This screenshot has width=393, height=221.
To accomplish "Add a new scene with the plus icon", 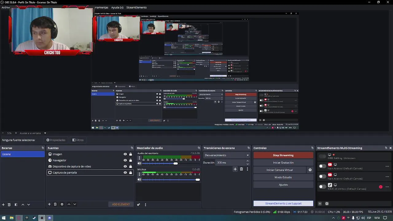I will [3, 204].
